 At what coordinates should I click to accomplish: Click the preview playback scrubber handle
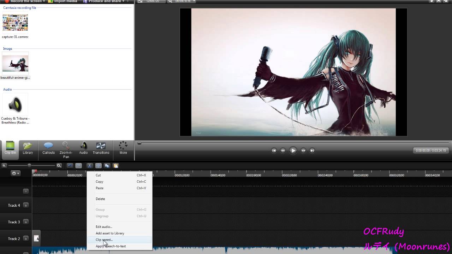139,143
